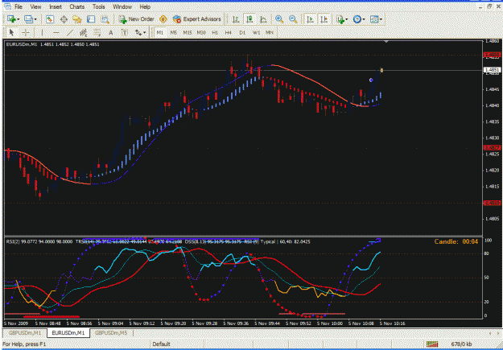This screenshot has width=503, height=350.
Task: Open the periodicity clock dropdown
Action: (x=359, y=19)
